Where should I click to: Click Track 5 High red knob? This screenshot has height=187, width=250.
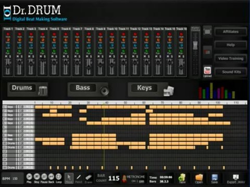click(x=54, y=34)
